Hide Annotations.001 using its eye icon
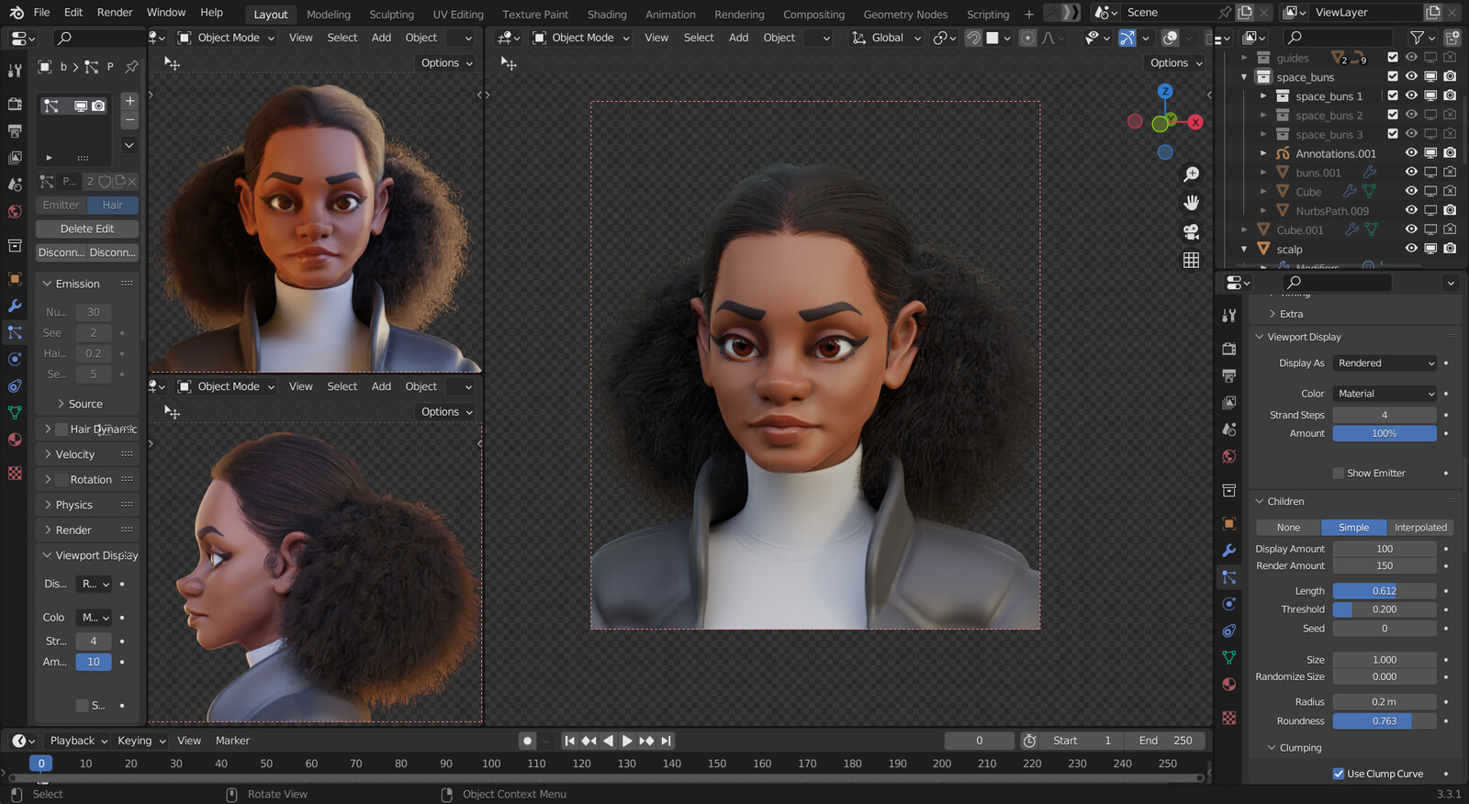The image size is (1469, 804). point(1411,152)
